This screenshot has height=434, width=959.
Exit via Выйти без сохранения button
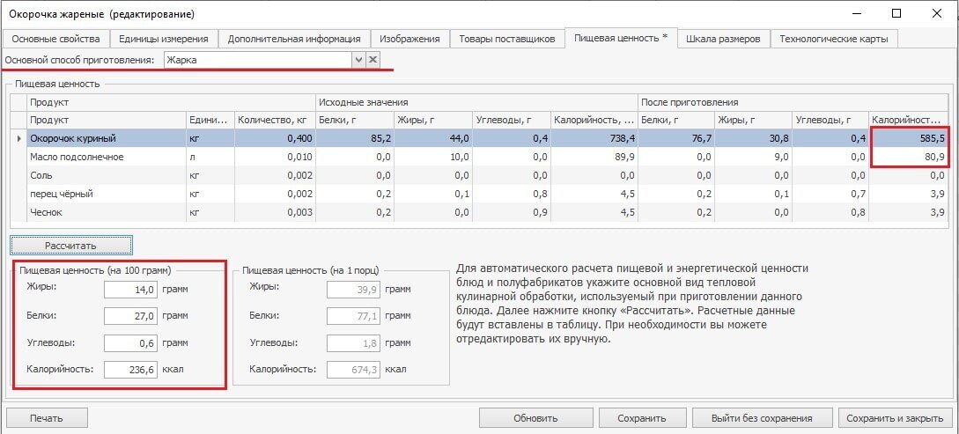761,418
